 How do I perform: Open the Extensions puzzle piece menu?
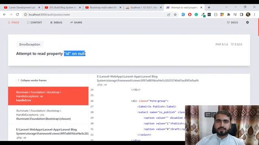pyautogui.click(x=229, y=14)
